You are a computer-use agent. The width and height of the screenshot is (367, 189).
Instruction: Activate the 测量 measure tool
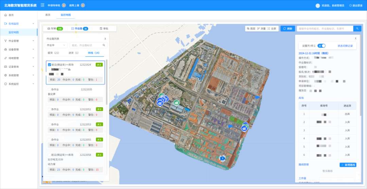pyautogui.click(x=259, y=29)
